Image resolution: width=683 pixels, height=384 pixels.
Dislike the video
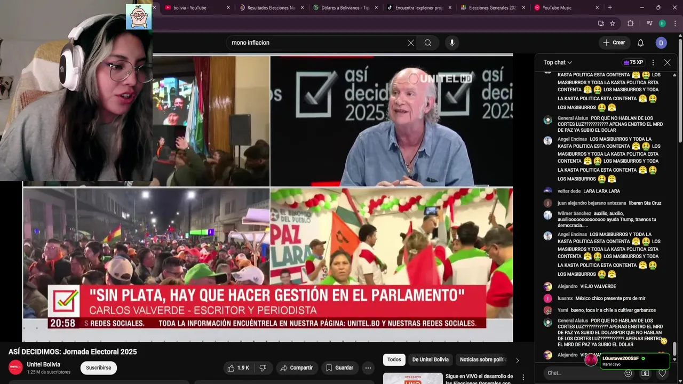263,368
